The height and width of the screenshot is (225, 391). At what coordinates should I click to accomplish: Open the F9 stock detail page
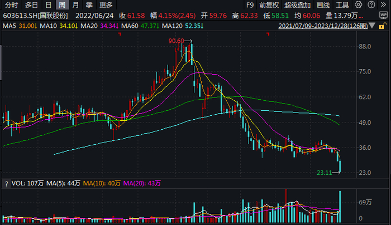[250, 5]
